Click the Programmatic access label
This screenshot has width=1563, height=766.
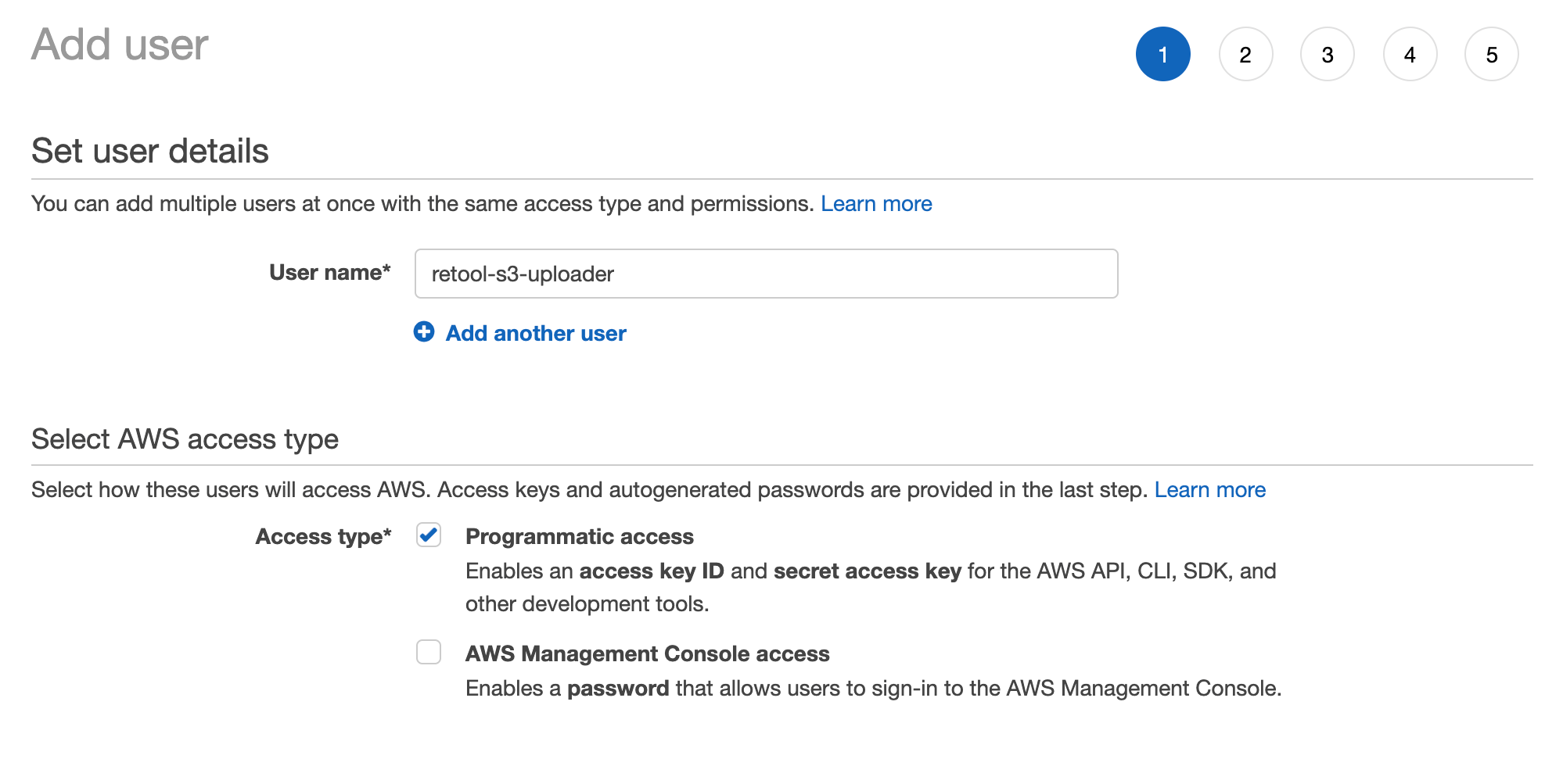coord(579,536)
